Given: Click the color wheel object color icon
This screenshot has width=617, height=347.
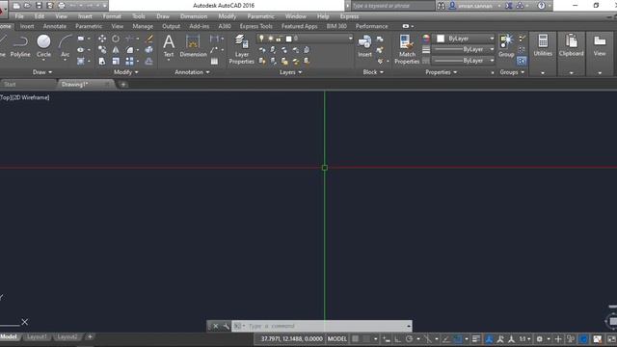Looking at the screenshot, I should point(426,39).
